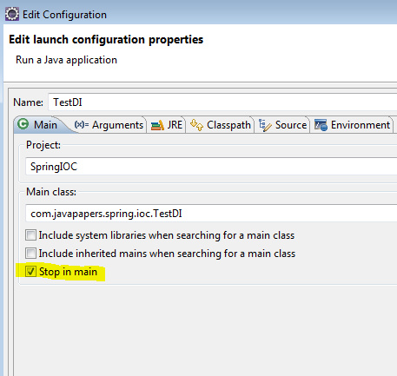
Task: Click Include inherited mains label text
Action: (x=167, y=254)
